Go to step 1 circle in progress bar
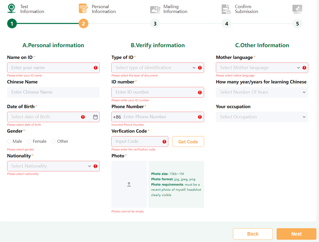Screen dimensions: 319x242 tap(12, 24)
